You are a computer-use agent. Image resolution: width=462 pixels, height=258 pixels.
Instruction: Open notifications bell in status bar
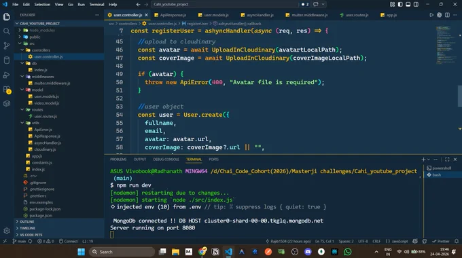click(457, 241)
